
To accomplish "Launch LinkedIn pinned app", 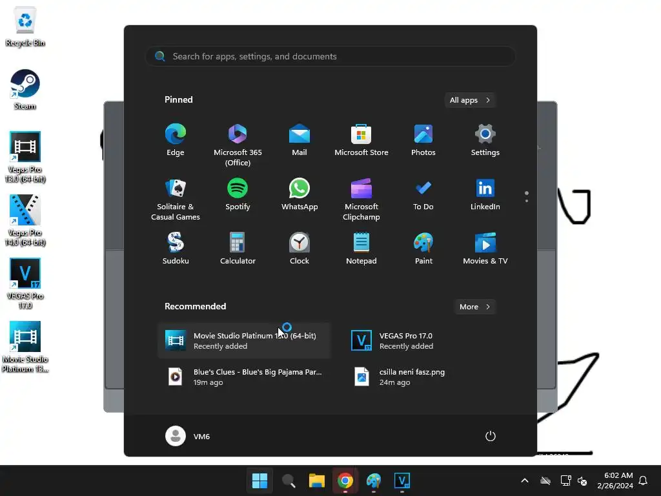I will (x=485, y=194).
